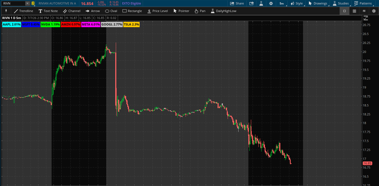Select the Oval drawing tool
Image resolution: width=379 pixels, height=186 pixels.
(x=111, y=11)
